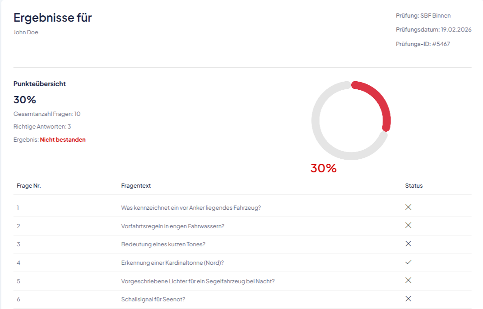Viewport: 483px width, 309px height.
Task: Click the 'Ergebnisse für' page heading
Action: click(53, 18)
